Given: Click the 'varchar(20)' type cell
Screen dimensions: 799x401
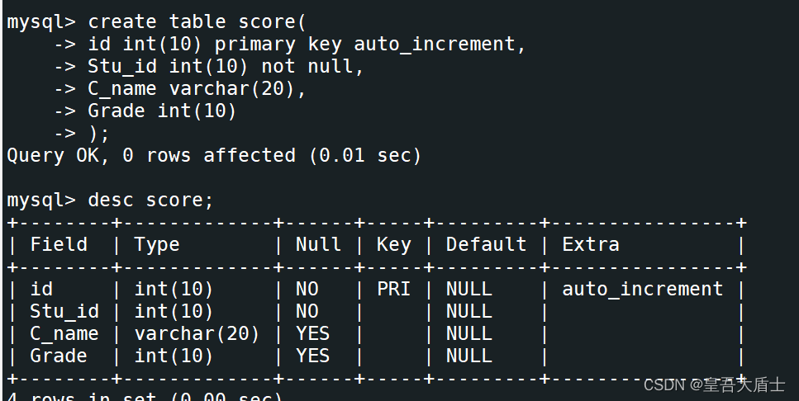Looking at the screenshot, I should [x=197, y=334].
